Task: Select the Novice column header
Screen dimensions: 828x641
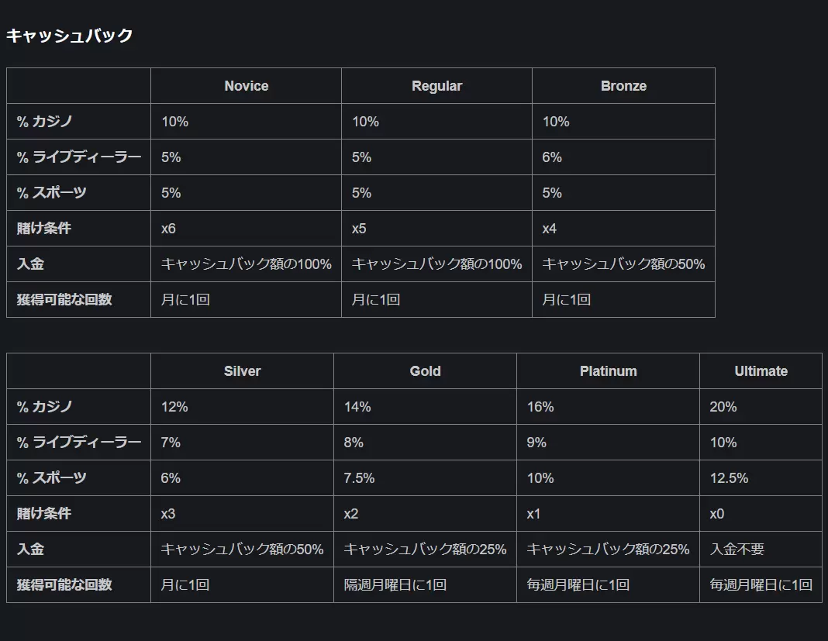Action: pyautogui.click(x=246, y=85)
